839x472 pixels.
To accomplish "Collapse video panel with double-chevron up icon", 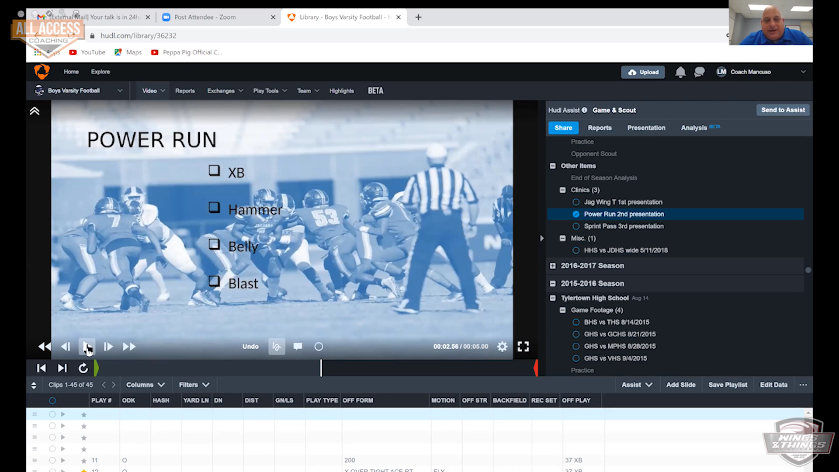I will tap(35, 111).
